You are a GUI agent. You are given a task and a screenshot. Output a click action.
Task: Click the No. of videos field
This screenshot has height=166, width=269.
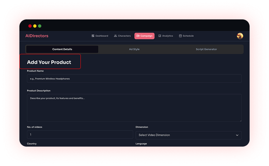pyautogui.click(x=80, y=135)
